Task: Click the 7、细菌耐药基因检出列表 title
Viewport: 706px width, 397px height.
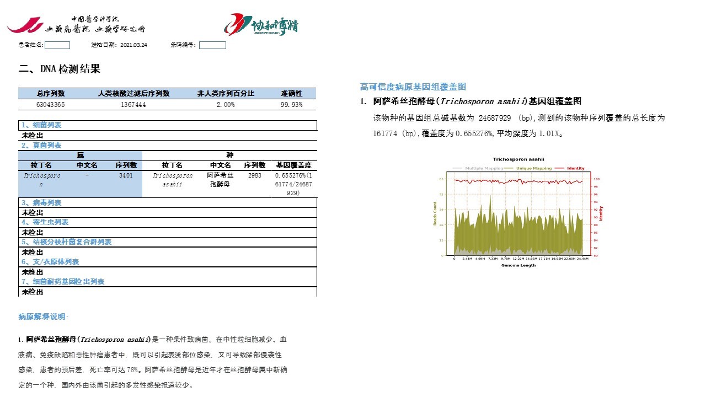Action: pos(63,282)
